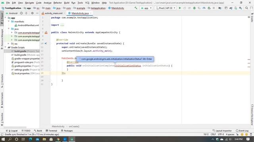254x142 pixels.
Task: Open the Refactor menu
Action: 58,3
